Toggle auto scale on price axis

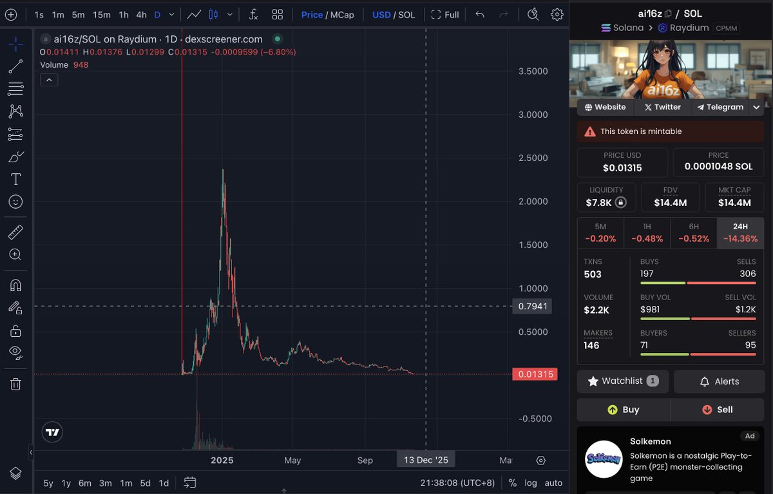(553, 482)
